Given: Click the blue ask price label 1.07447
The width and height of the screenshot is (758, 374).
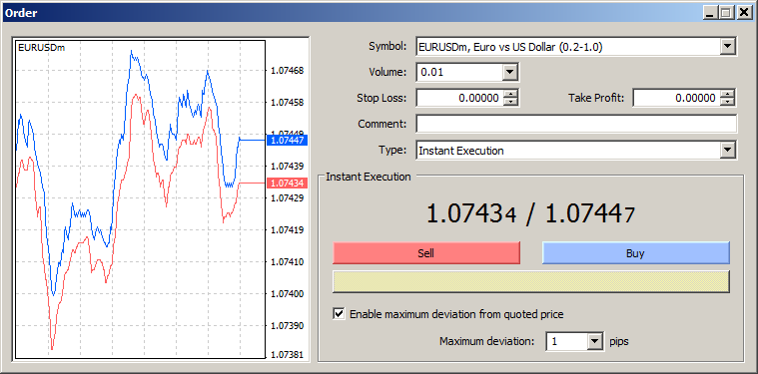Looking at the screenshot, I should (288, 141).
